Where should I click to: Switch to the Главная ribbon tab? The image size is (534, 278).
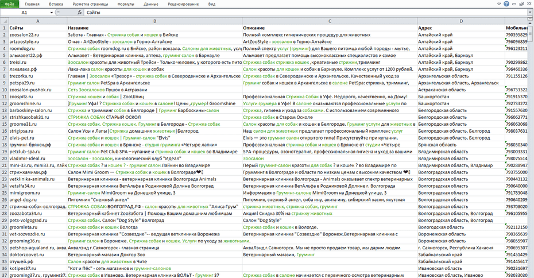coord(32,4)
